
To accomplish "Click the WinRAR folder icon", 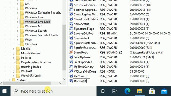I will (x=18, y=71).
